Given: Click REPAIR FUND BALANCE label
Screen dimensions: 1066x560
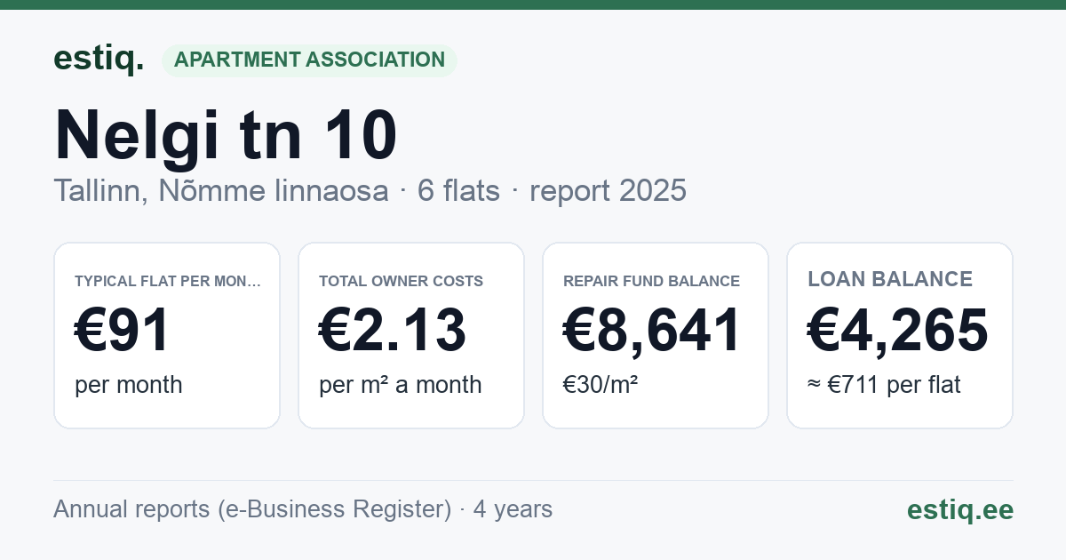Looking at the screenshot, I should (652, 281).
